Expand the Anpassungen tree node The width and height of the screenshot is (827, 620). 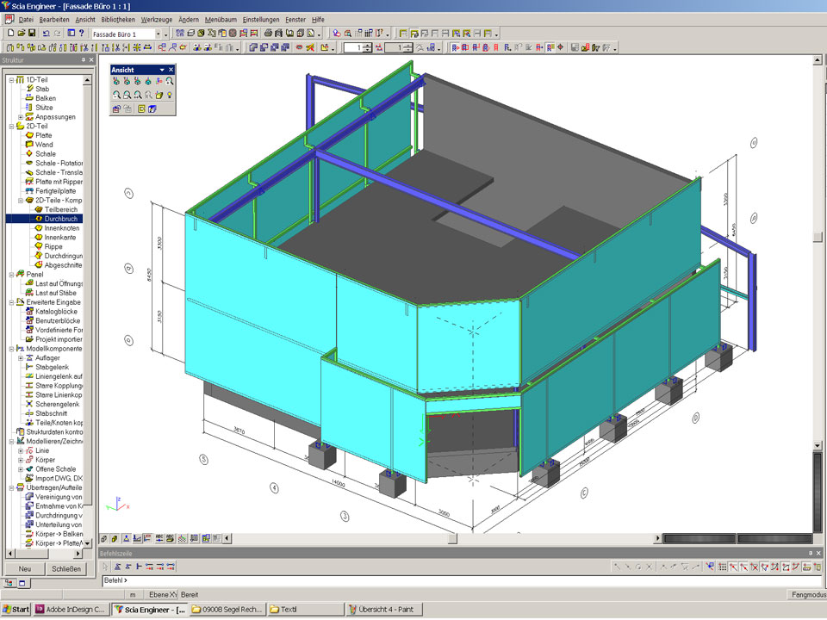pyautogui.click(x=20, y=117)
